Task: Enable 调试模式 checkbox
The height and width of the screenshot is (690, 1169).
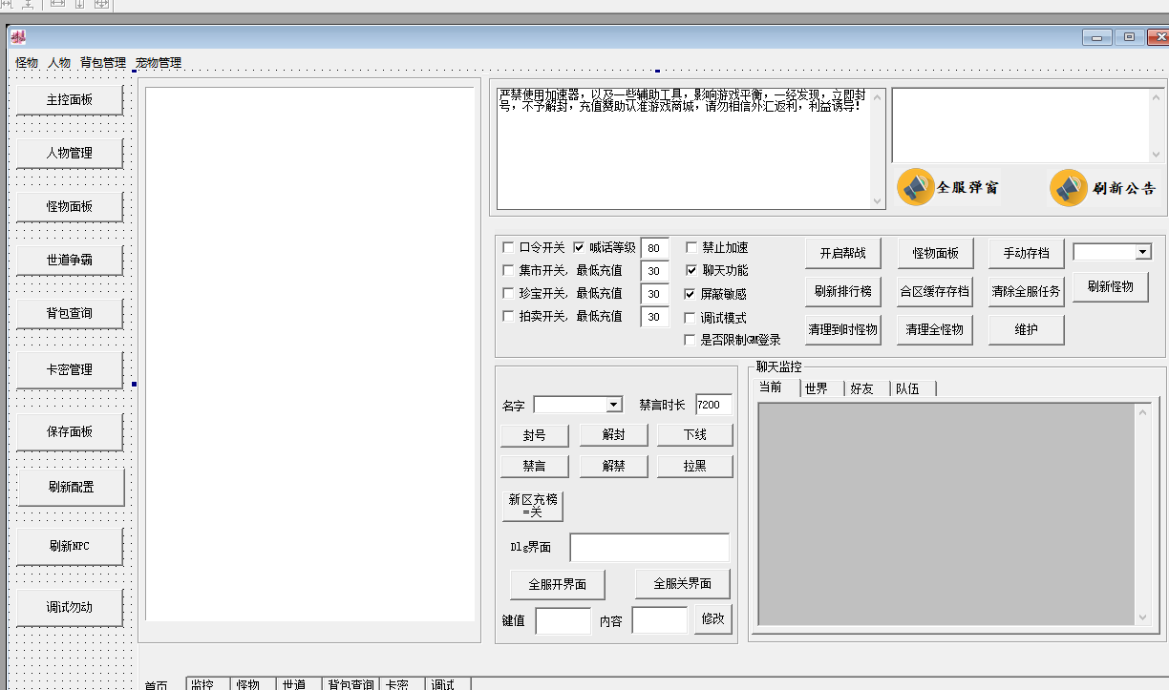Action: [691, 318]
